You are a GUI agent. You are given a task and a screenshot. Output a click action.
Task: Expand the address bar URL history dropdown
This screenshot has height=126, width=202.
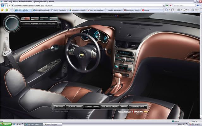pos(164,5)
